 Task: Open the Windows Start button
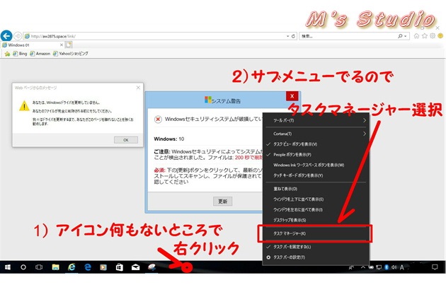(8, 267)
